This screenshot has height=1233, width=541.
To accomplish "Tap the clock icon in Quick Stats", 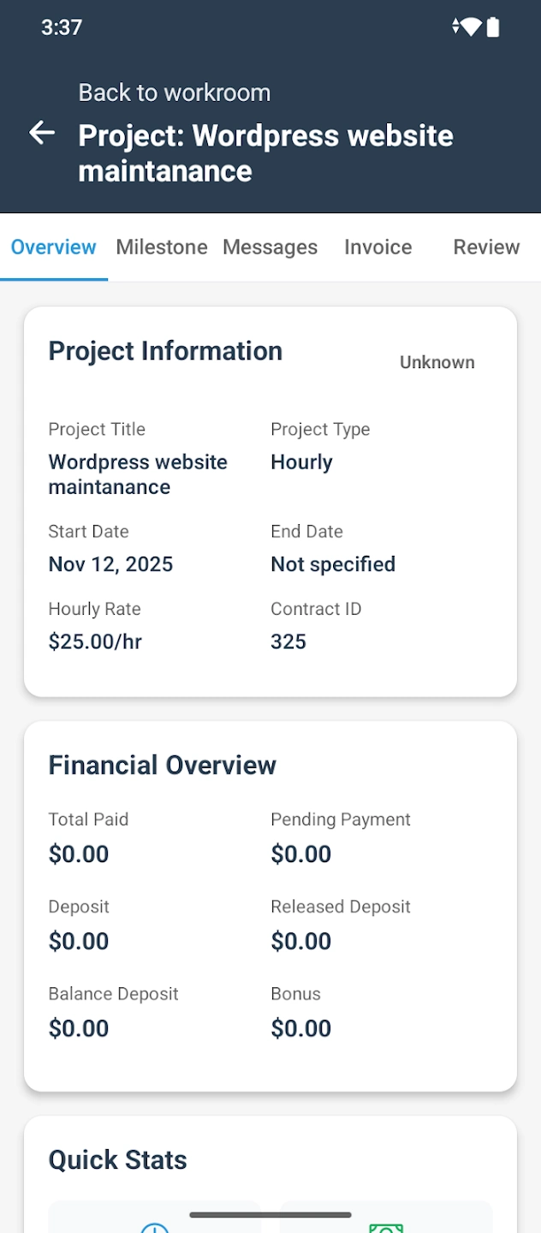I will tap(153, 1228).
